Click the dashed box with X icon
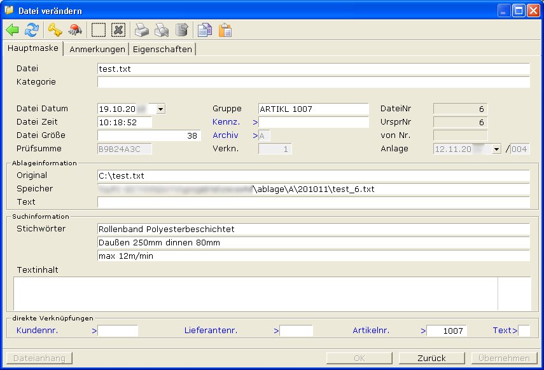544x370 pixels. 118,30
